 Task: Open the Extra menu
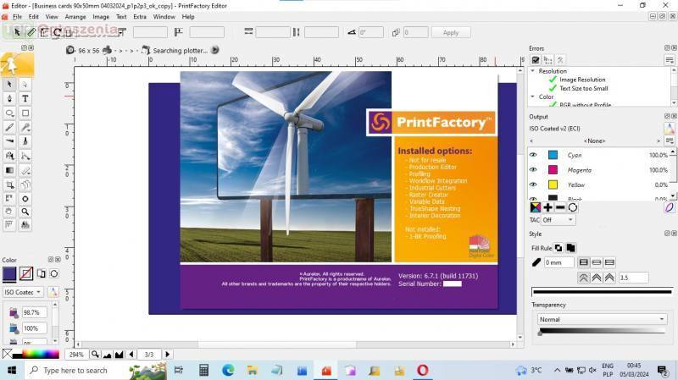[139, 16]
